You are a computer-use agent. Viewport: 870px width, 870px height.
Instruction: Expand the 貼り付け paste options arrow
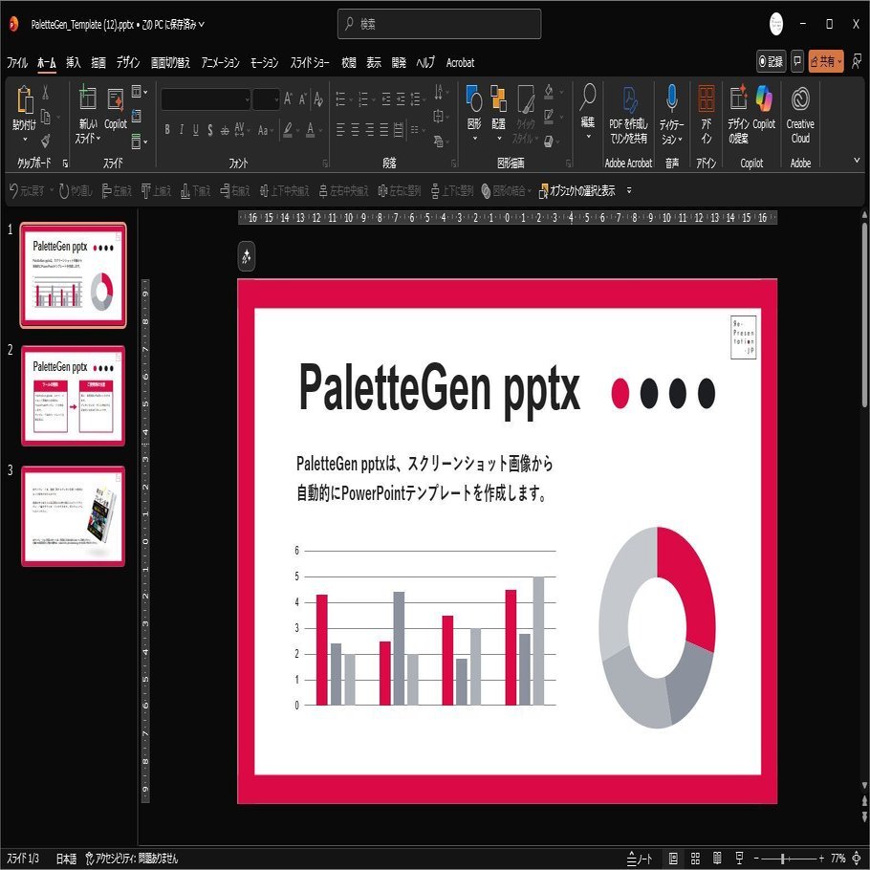(25, 140)
